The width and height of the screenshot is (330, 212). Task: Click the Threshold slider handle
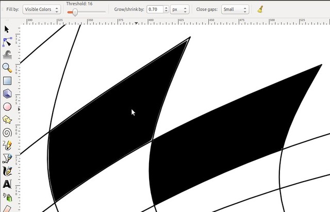point(75,12)
